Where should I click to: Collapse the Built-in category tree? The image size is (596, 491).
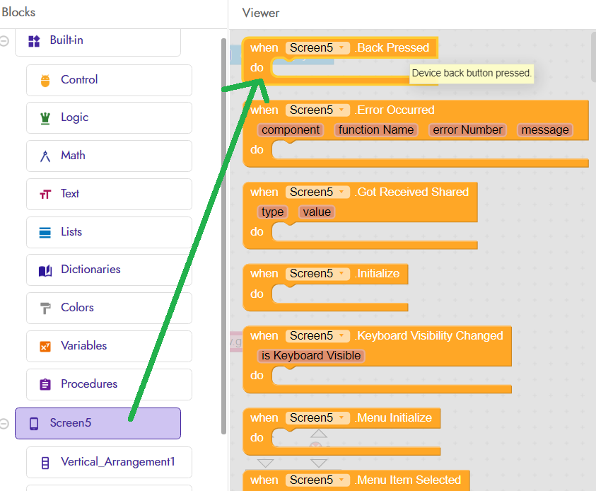[x=4, y=41]
